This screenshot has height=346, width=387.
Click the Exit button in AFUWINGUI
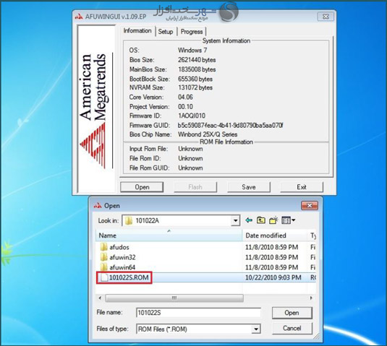pos(302,187)
